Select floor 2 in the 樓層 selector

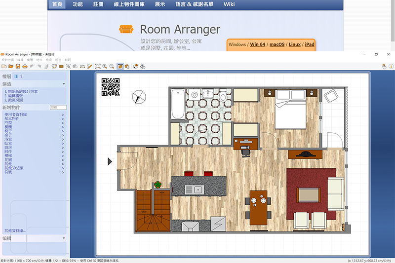(x=21, y=76)
